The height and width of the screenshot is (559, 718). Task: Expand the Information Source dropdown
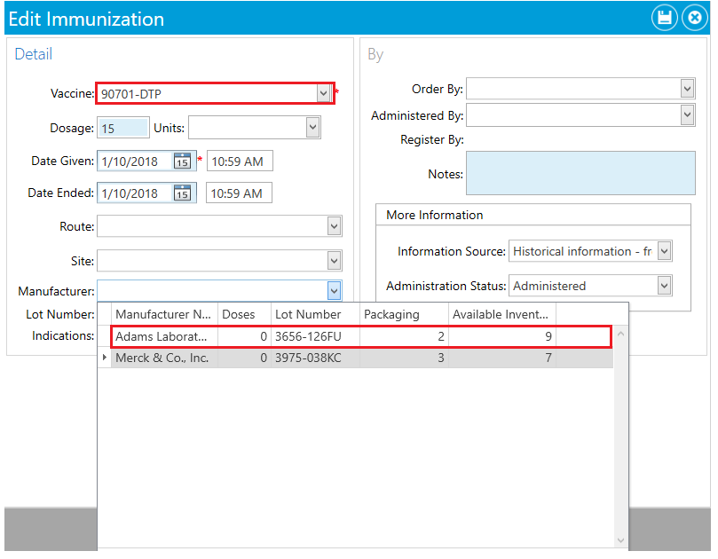tap(665, 251)
